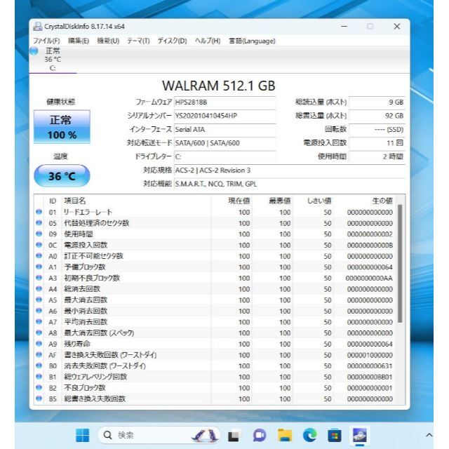The width and height of the screenshot is (449, 449).
Task: Open the テーマ(T) menu
Action: [138, 41]
